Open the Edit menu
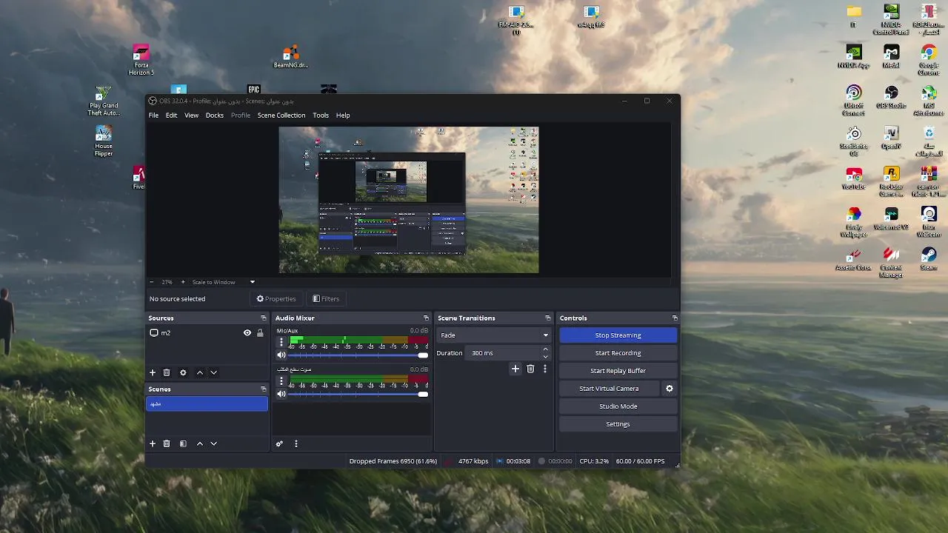948x533 pixels. 171,115
